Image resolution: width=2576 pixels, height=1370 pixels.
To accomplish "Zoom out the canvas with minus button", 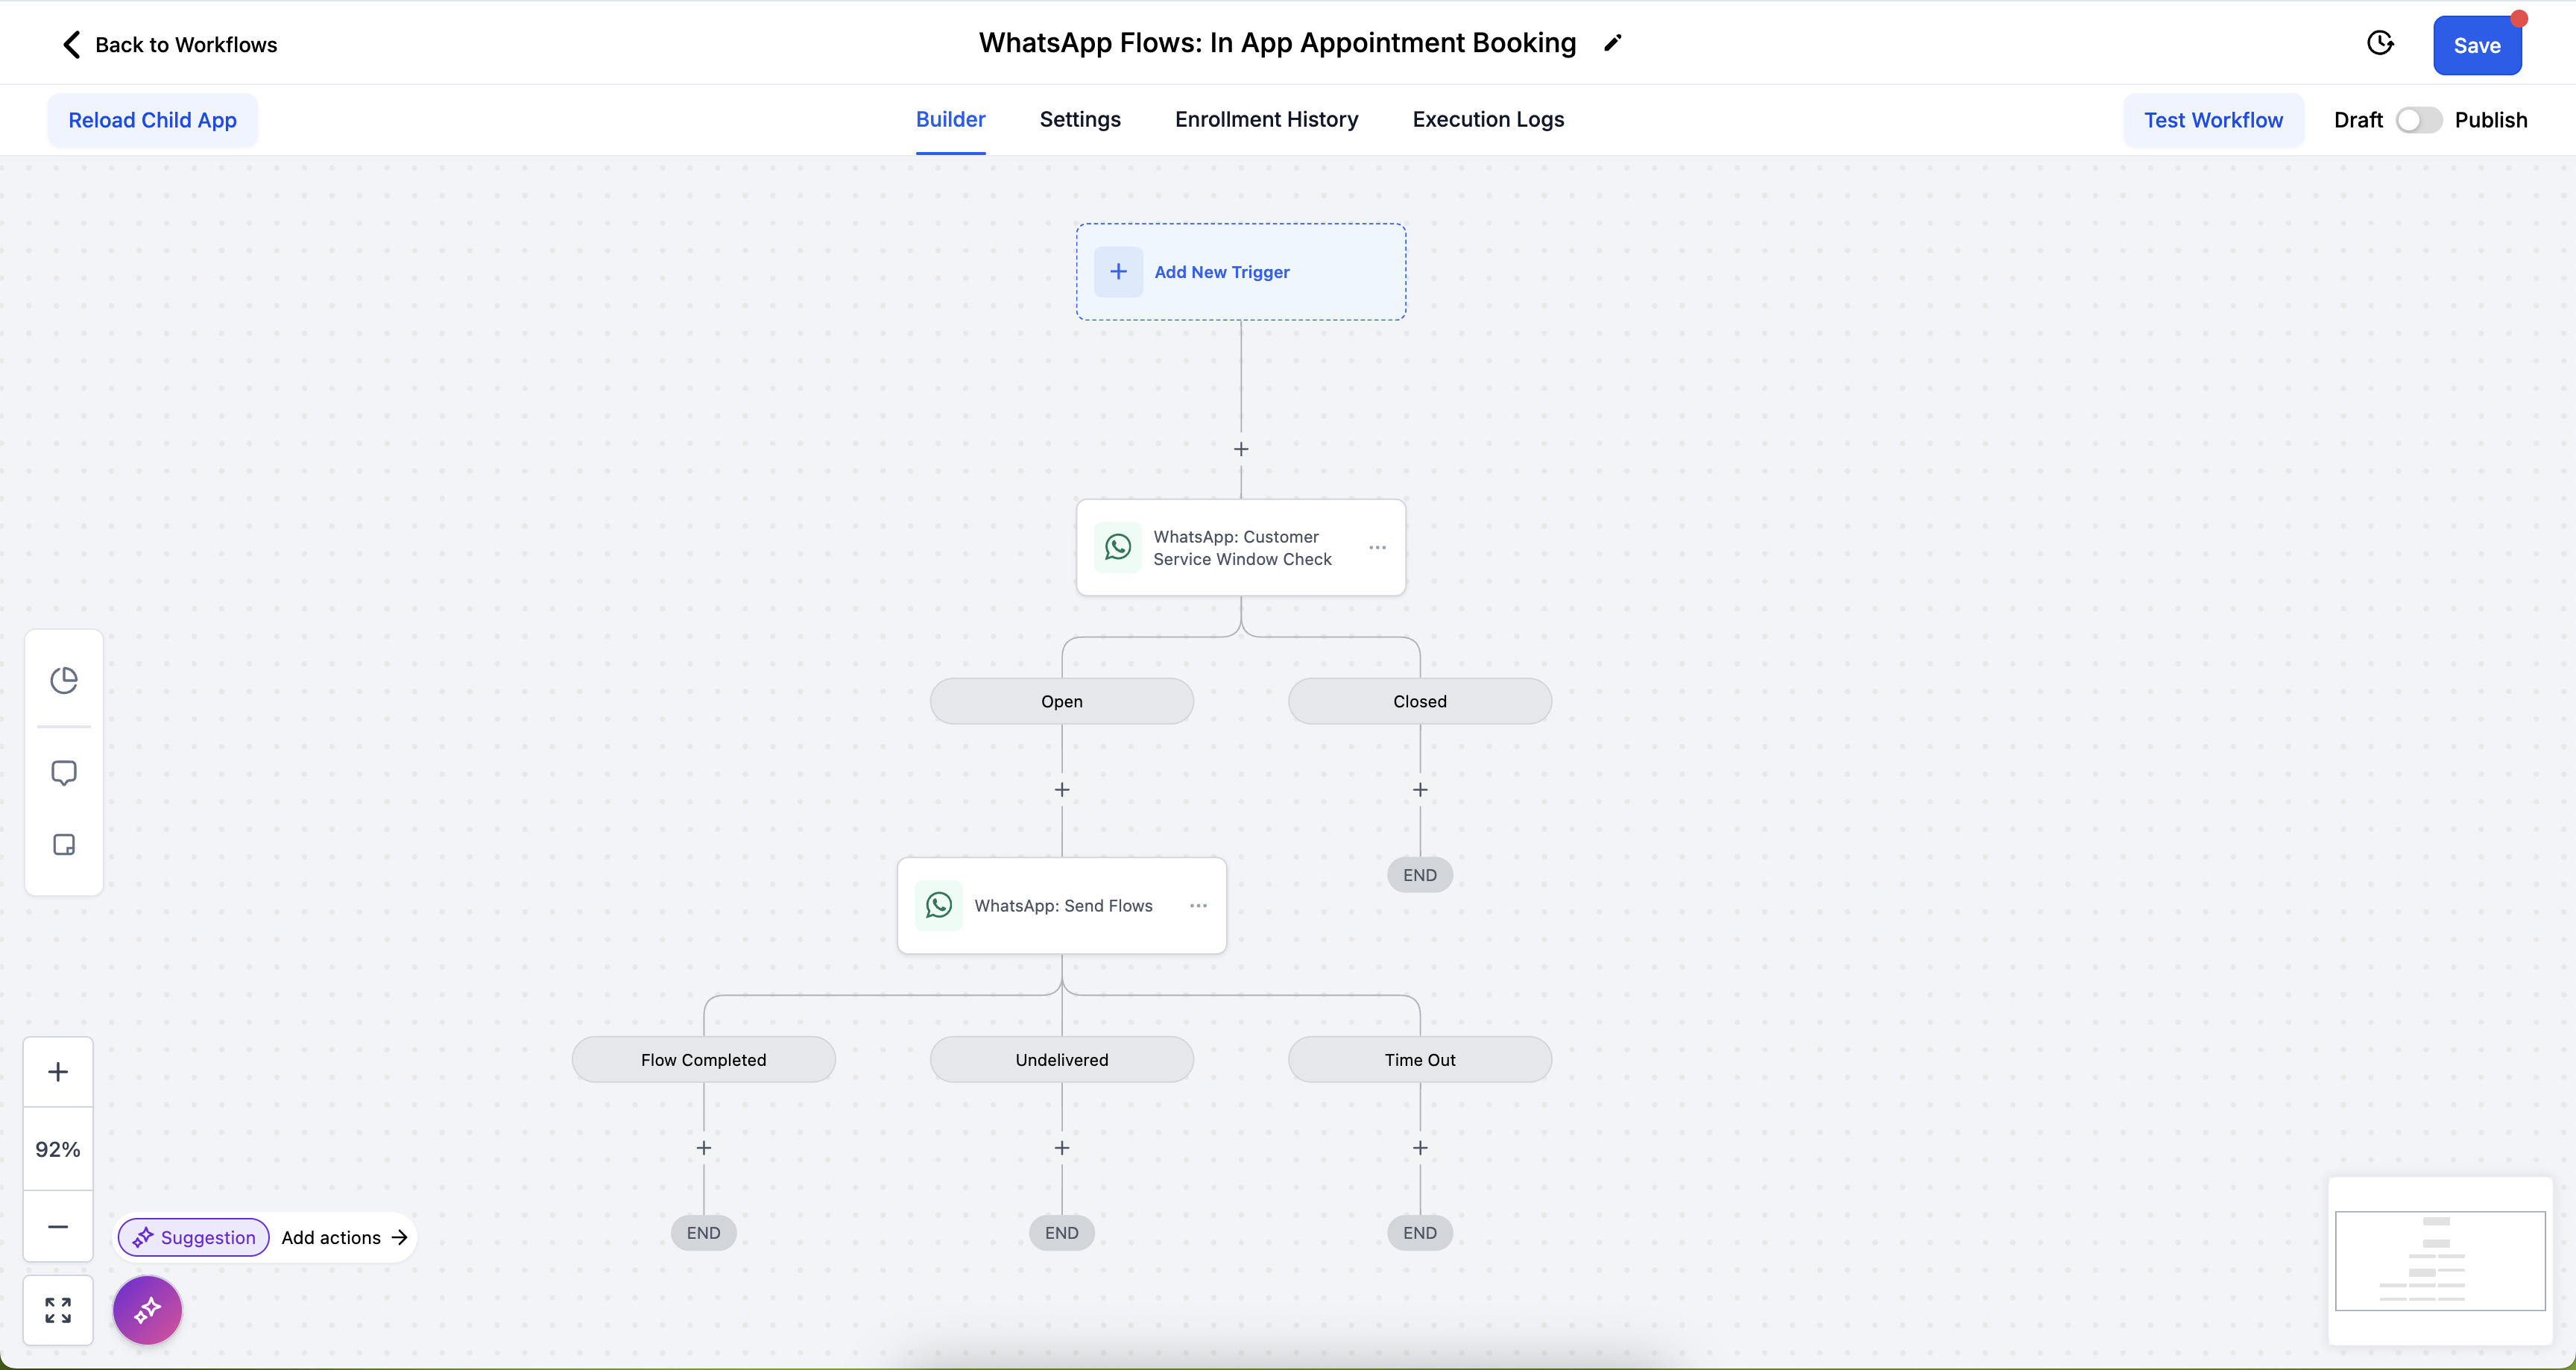I will (x=58, y=1227).
